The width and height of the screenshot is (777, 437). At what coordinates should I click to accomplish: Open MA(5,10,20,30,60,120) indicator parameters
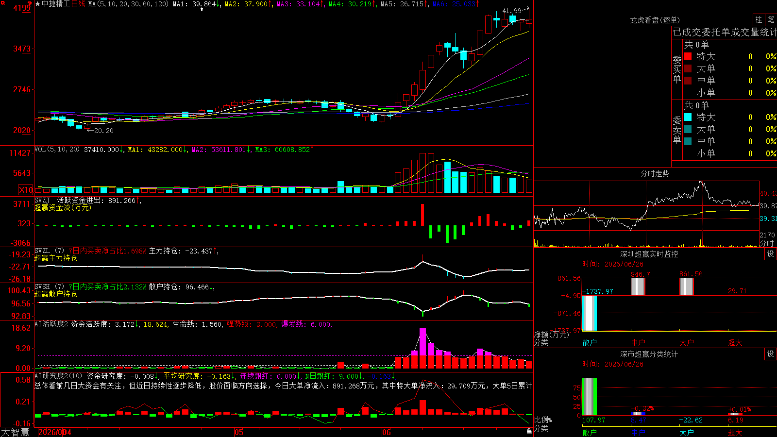(x=128, y=4)
